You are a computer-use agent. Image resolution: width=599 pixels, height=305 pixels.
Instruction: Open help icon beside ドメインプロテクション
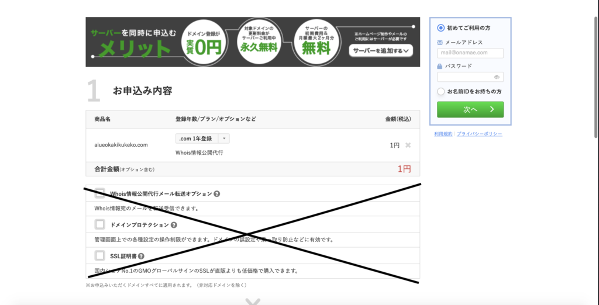(x=174, y=225)
